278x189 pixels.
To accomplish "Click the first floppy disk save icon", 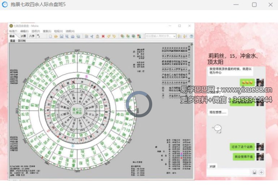I will point(61,36).
